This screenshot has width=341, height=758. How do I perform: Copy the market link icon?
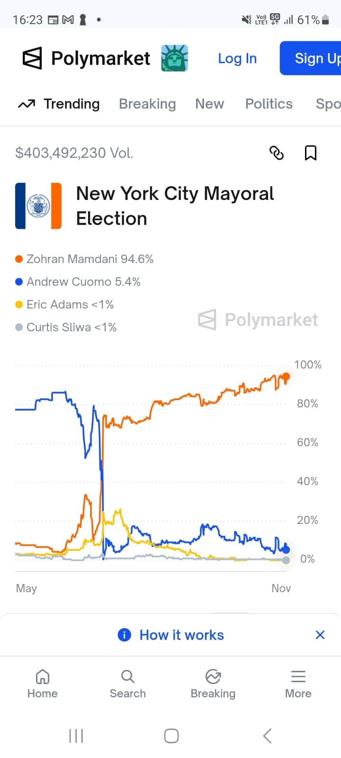[276, 153]
